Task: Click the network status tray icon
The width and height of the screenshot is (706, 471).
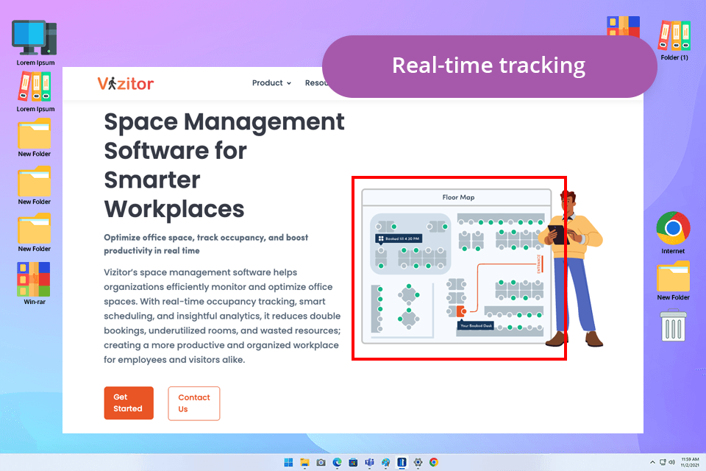Action: coord(663,462)
